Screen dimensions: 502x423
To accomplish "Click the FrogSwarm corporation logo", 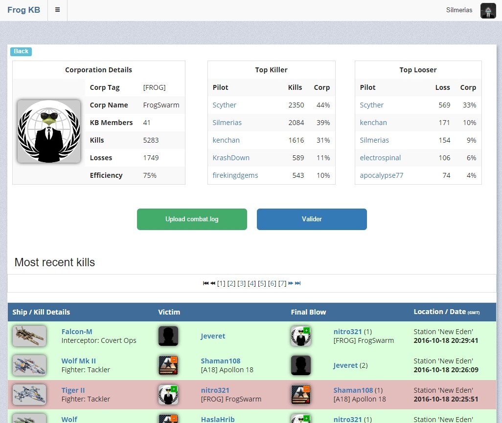I will pyautogui.click(x=49, y=131).
